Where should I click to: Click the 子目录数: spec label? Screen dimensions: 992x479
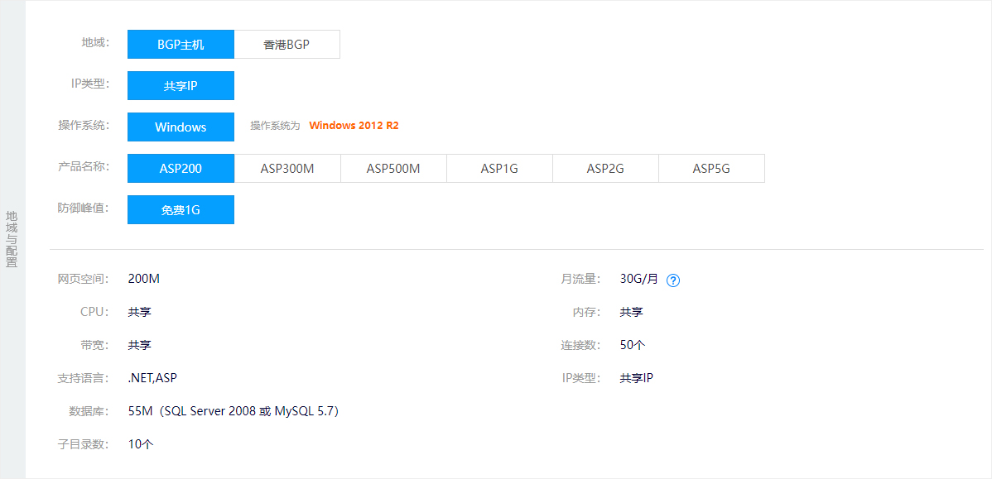84,444
